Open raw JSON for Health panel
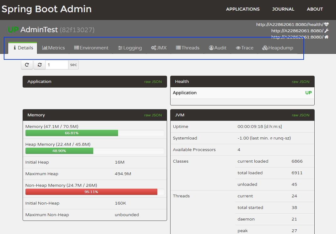Image resolution: width=336 pixels, height=234 pixels. tap(301, 82)
